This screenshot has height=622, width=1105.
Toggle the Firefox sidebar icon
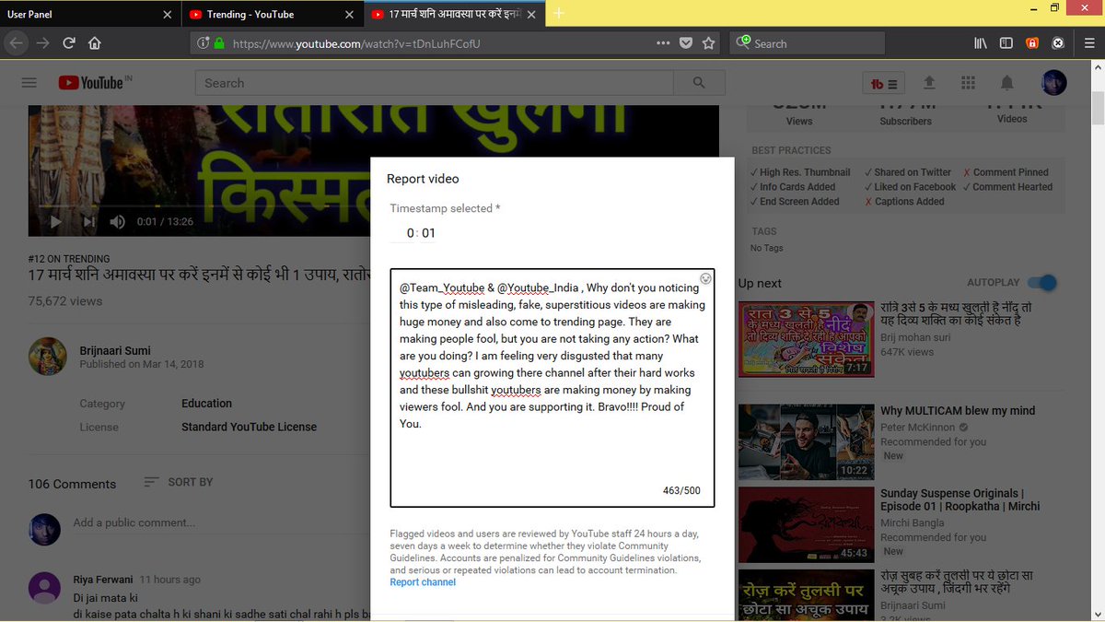click(1006, 43)
